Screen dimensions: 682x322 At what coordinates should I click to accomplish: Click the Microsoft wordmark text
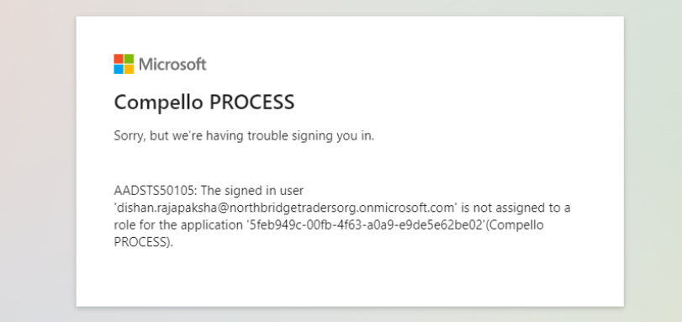point(172,65)
